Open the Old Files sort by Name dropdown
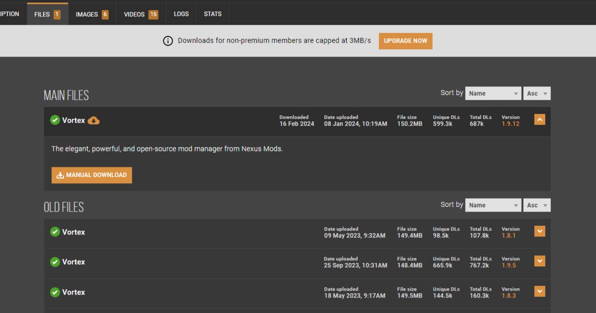Viewport: 596px width, 313px height. click(x=493, y=205)
